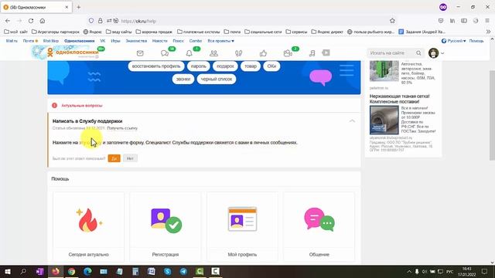
Task: Show more bookmarks with double chevron
Action: tap(488, 32)
